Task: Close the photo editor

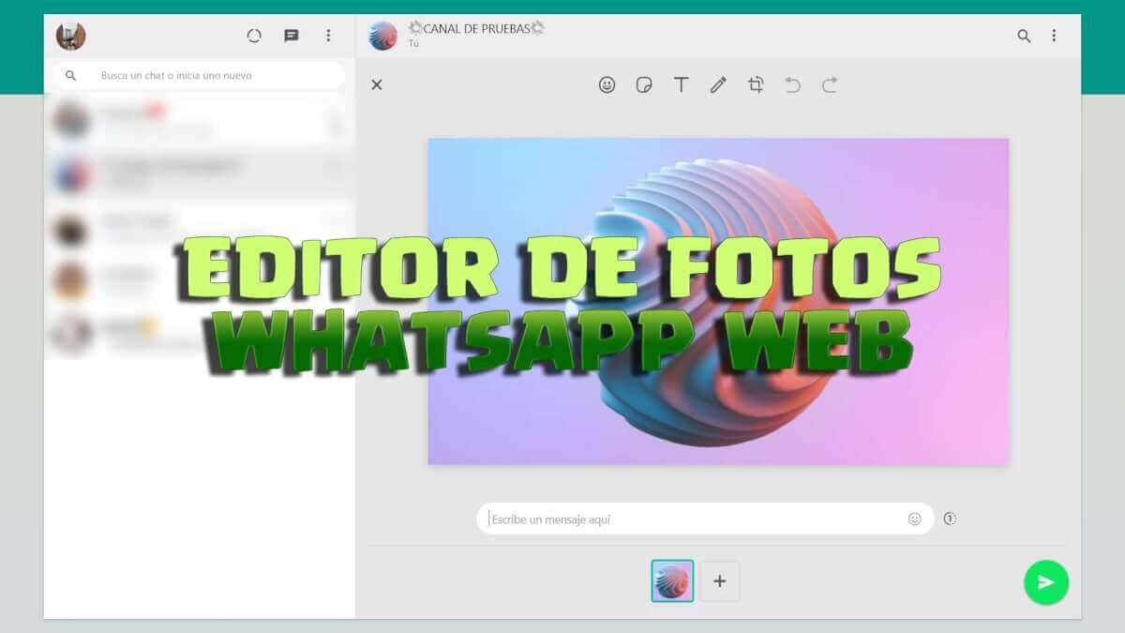Action: pos(377,84)
